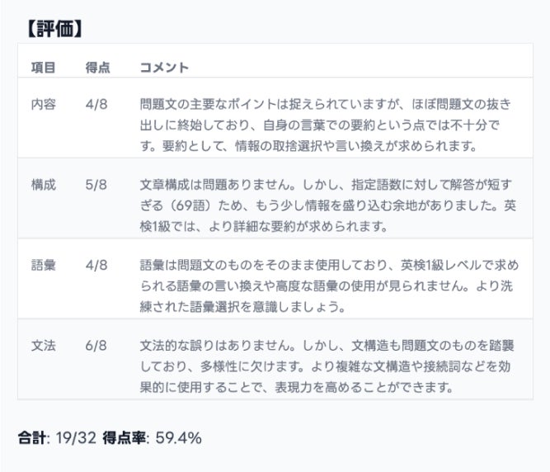The width and height of the screenshot is (550, 472).
Task: Click the 得点 column header
Action: pyautogui.click(x=97, y=67)
